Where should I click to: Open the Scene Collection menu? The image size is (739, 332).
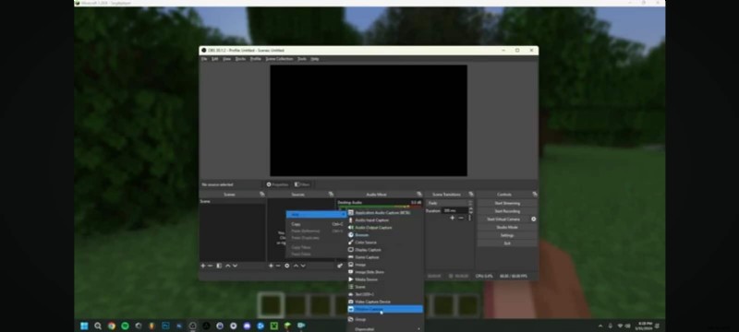(279, 59)
